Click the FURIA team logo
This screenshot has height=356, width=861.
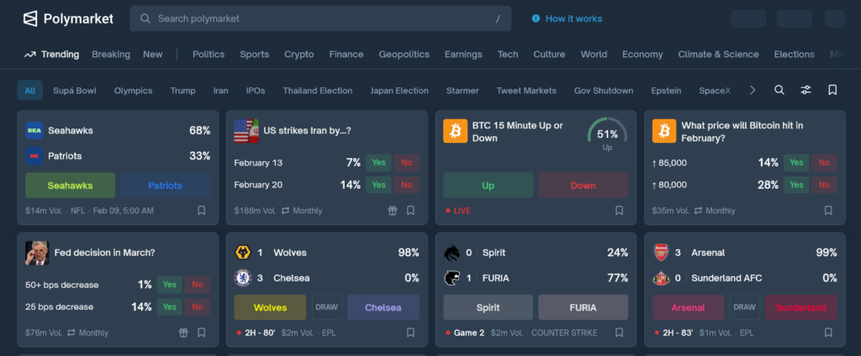[452, 278]
